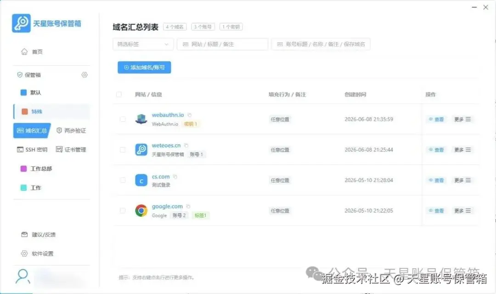View the webauthn.io entry with 查看
The image size is (496, 294).
436,119
